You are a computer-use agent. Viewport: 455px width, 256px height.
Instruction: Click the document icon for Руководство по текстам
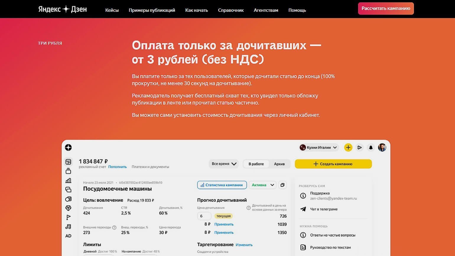pos(303,247)
